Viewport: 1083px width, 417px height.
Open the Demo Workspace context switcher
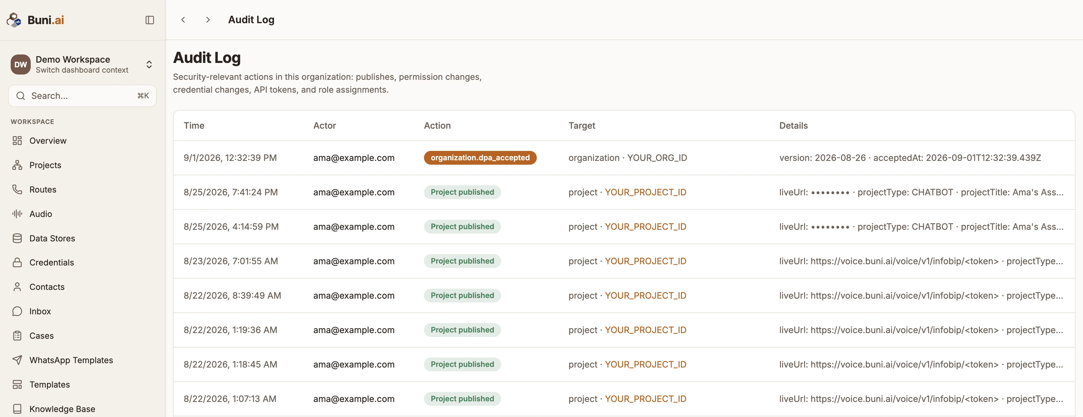point(82,64)
